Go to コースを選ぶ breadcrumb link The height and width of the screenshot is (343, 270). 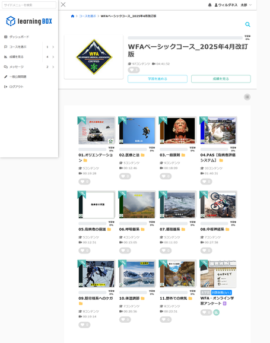click(x=87, y=16)
